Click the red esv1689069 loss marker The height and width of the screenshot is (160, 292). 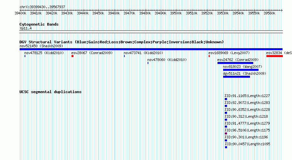tap(209, 56)
